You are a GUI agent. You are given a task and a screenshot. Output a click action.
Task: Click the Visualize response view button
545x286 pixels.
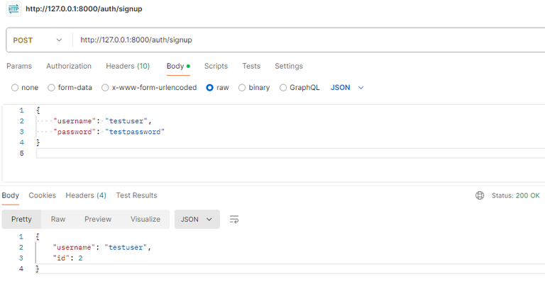coord(145,219)
